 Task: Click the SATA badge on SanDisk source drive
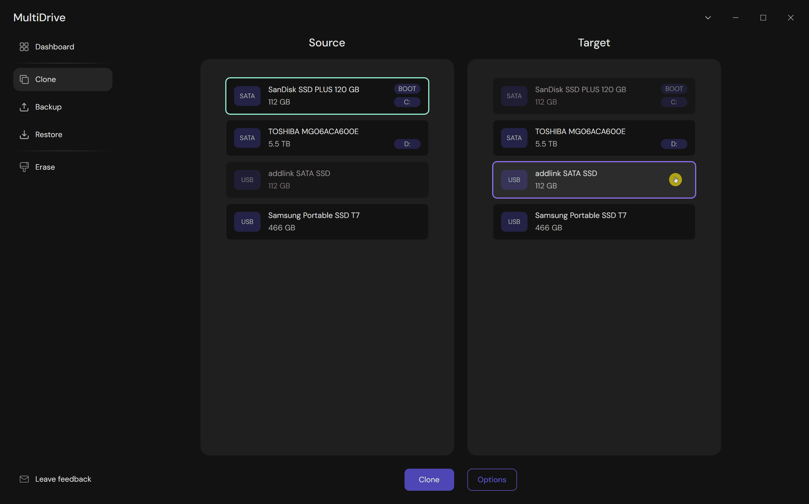[x=247, y=96]
